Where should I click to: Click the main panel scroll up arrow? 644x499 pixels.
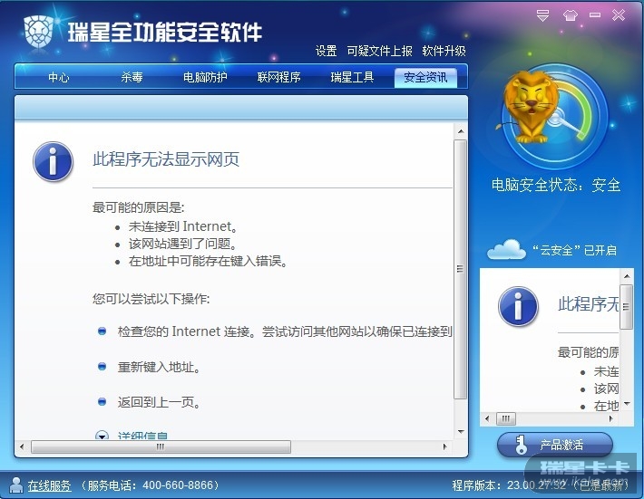(461, 131)
